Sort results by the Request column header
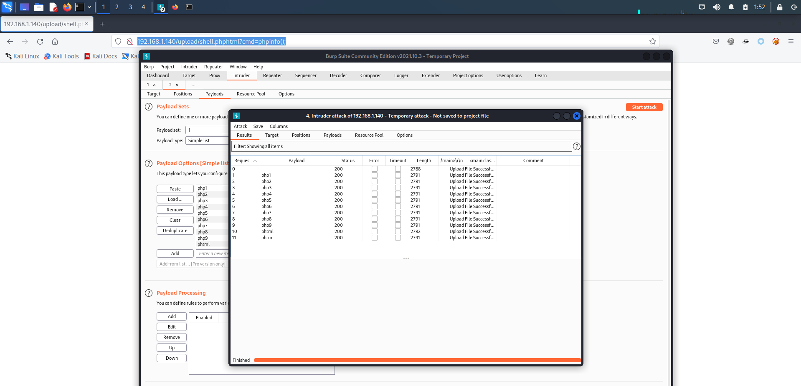 245,160
